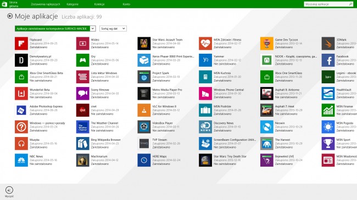357x200 pixels.
Task: Open Zestawienia najlepszych menu
Action: [x=46, y=4]
